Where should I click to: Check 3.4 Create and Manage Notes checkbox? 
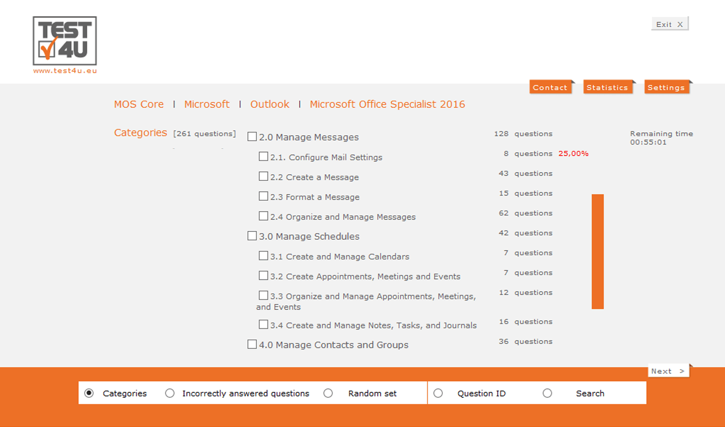pyautogui.click(x=263, y=325)
